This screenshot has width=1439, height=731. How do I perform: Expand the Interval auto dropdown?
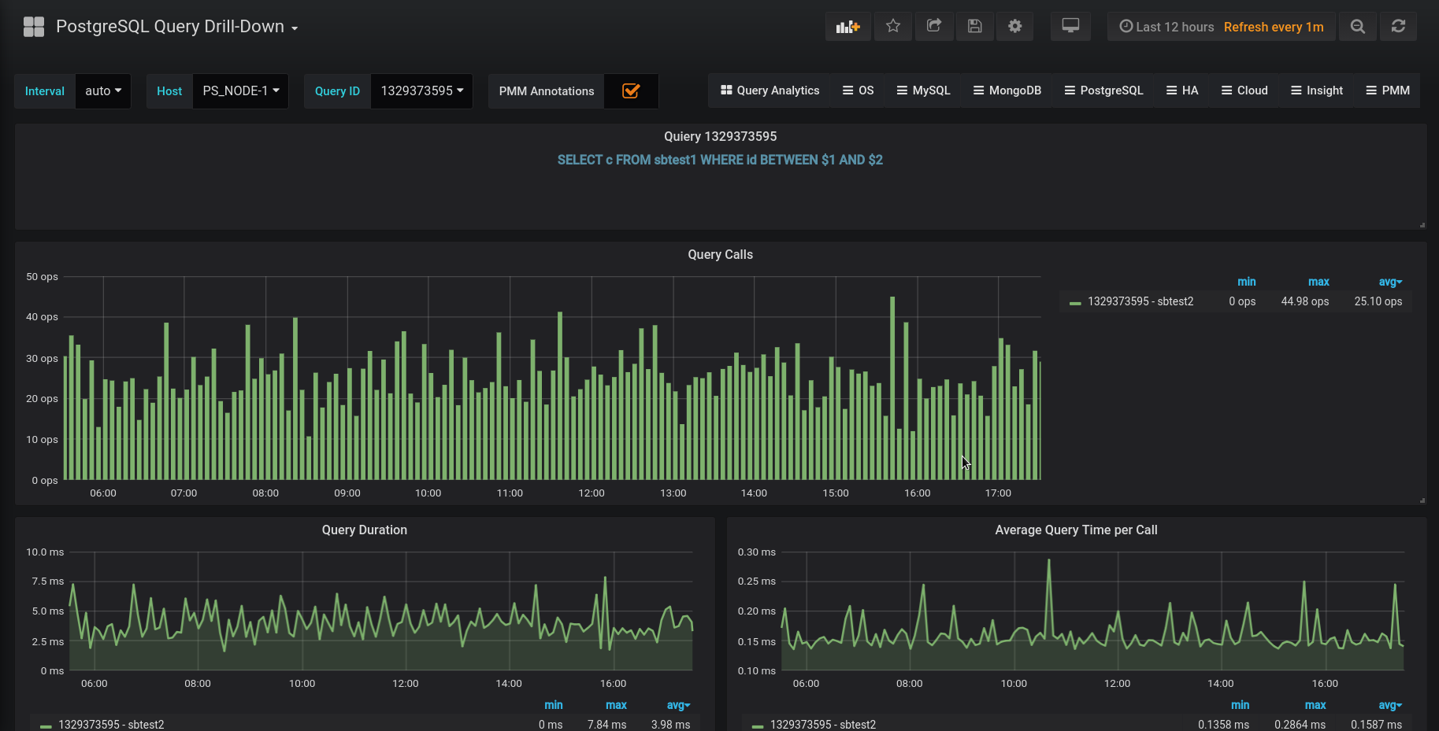point(103,91)
